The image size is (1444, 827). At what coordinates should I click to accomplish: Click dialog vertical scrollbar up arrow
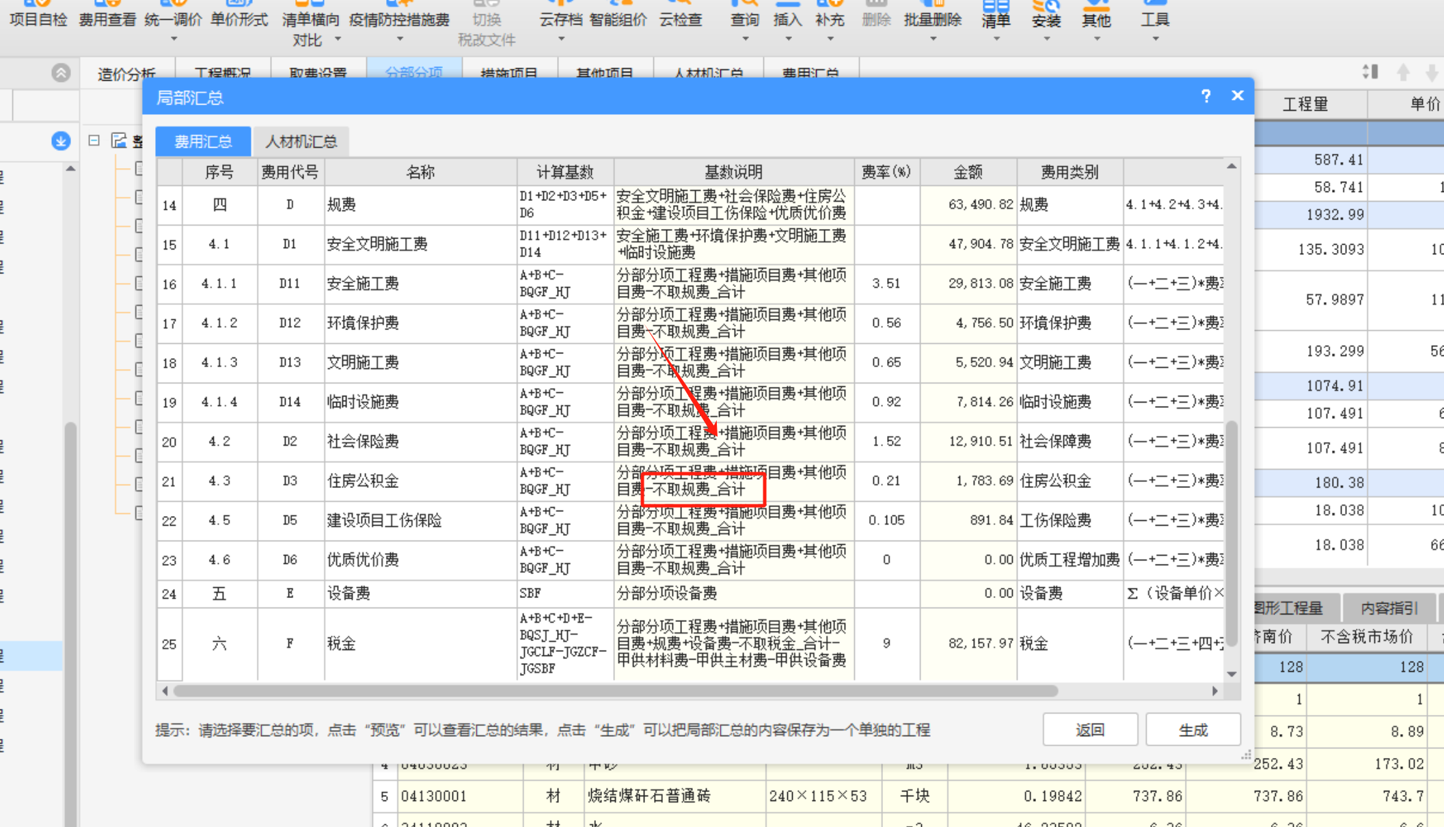[1232, 166]
